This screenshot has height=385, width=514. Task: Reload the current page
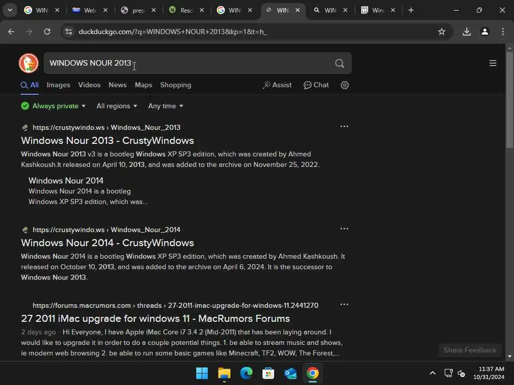coord(47,32)
